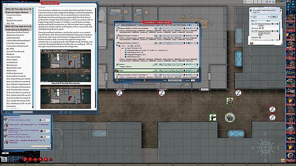The image size is (296, 166).
Task: Select the green-framed creature token on map
Action: [x=230, y=101]
